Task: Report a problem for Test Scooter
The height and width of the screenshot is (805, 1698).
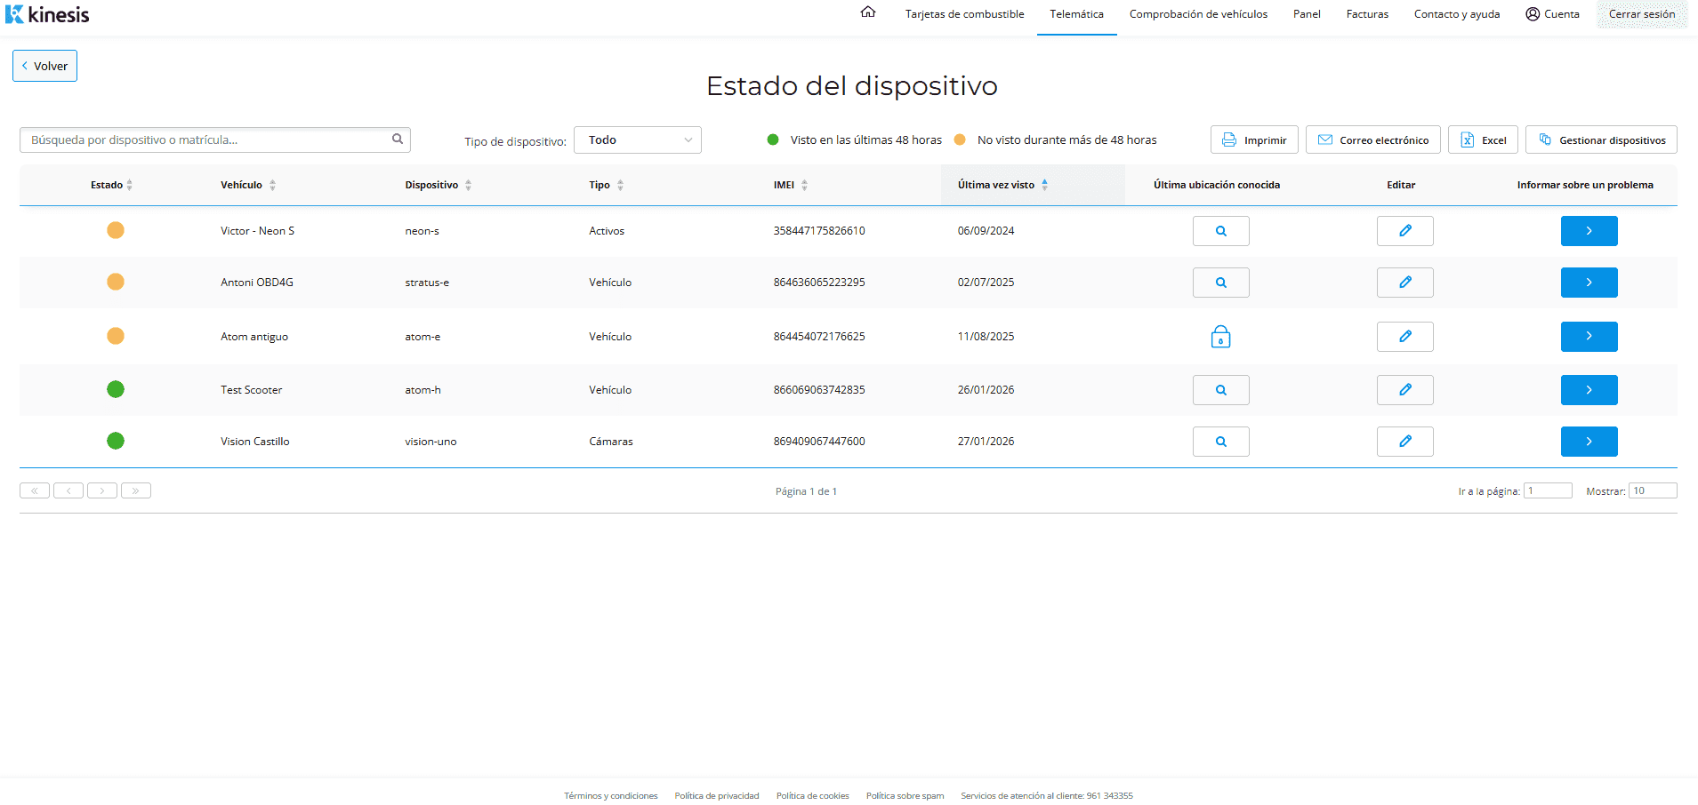Action: [1589, 390]
